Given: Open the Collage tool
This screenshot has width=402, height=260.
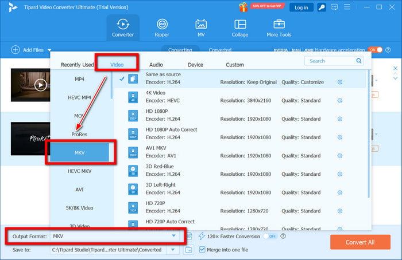Looking at the screenshot, I should (x=240, y=27).
